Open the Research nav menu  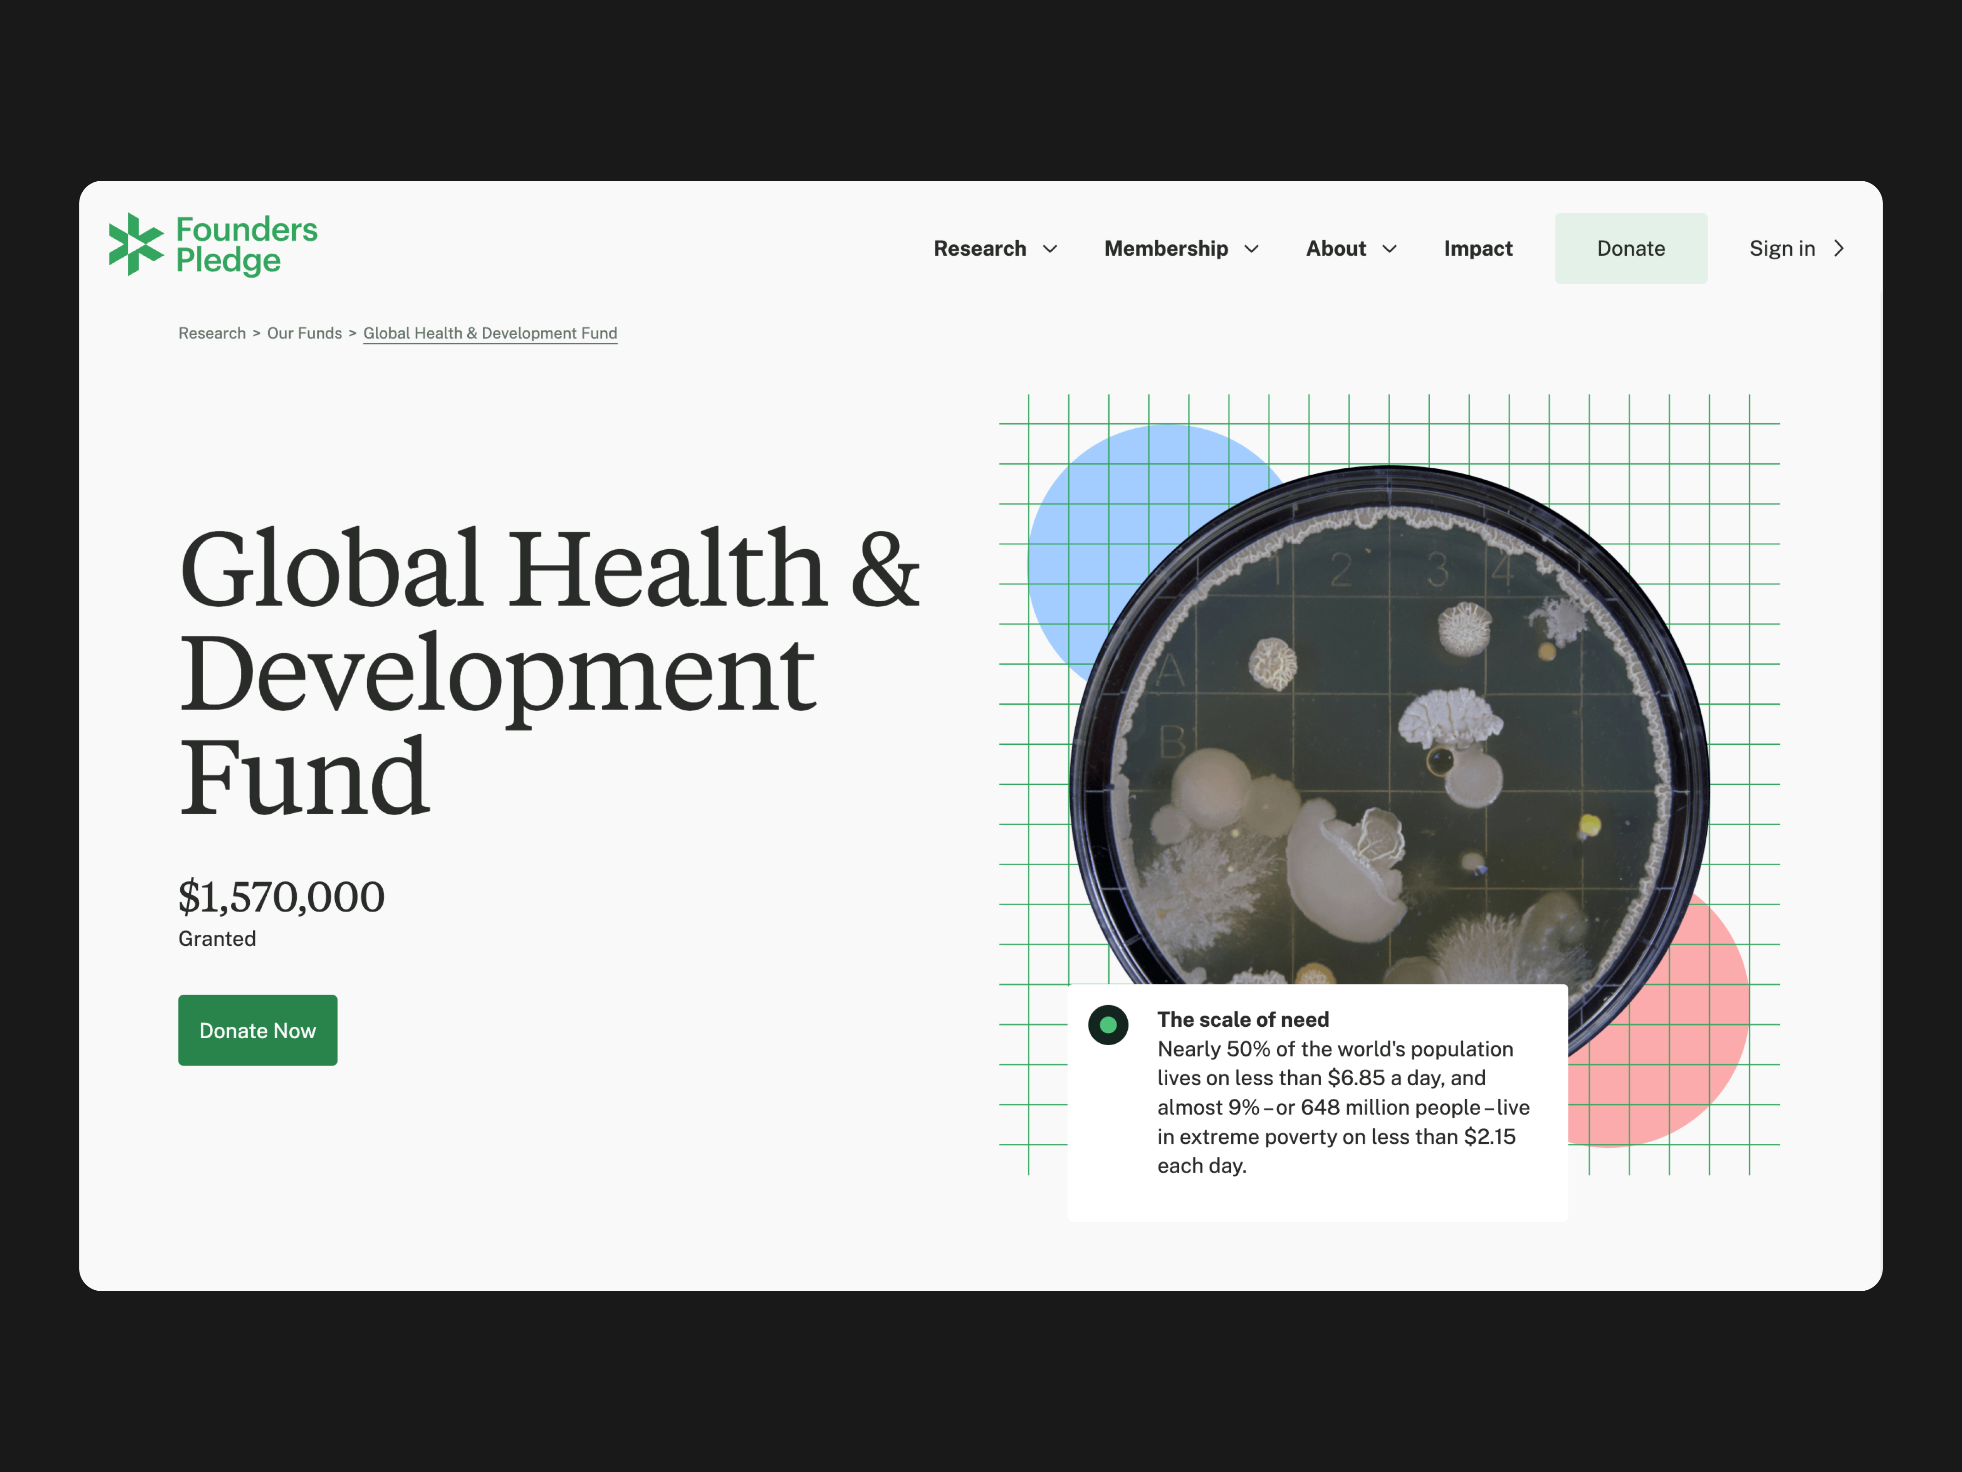979,248
